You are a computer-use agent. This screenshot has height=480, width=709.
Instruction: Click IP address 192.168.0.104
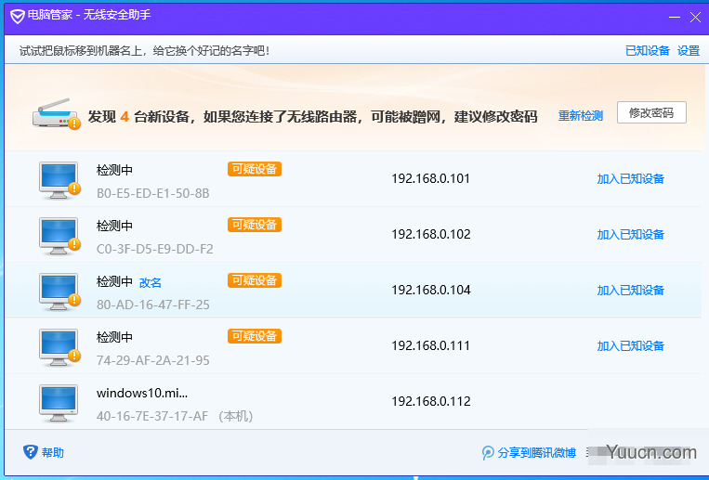(x=431, y=290)
